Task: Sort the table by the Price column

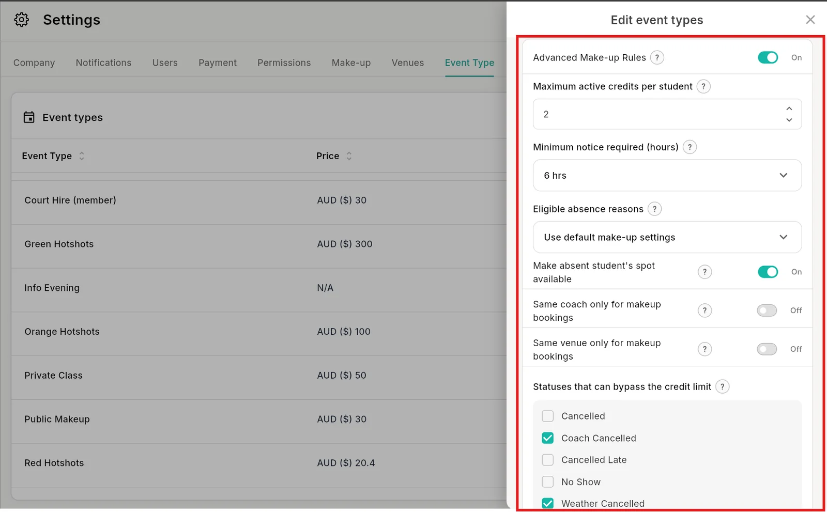Action: [349, 156]
